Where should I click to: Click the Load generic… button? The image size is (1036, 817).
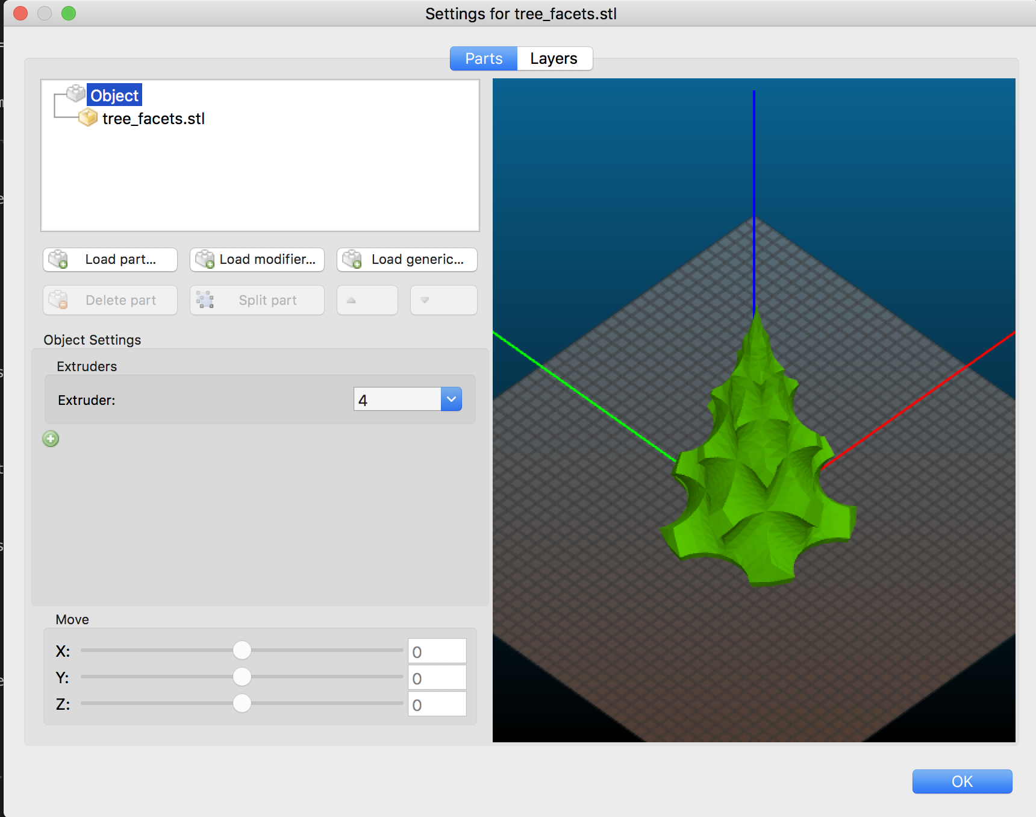tap(407, 260)
